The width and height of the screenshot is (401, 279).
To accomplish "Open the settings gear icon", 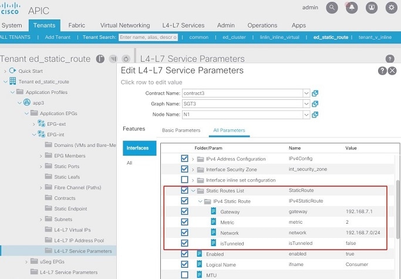I will pyautogui.click(x=391, y=8).
